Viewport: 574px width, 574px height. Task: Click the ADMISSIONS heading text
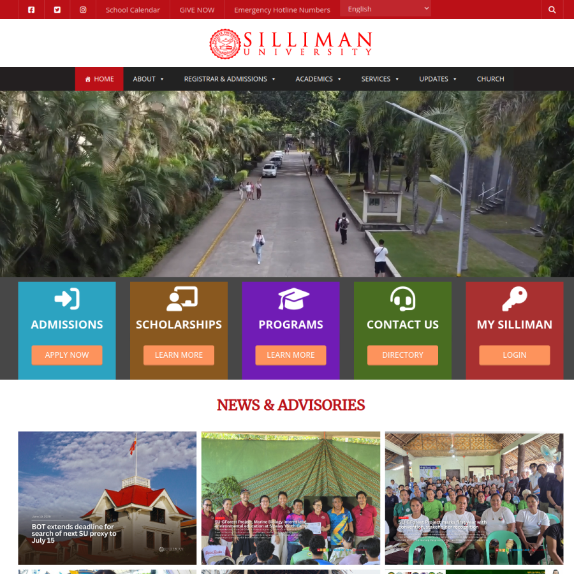point(67,325)
